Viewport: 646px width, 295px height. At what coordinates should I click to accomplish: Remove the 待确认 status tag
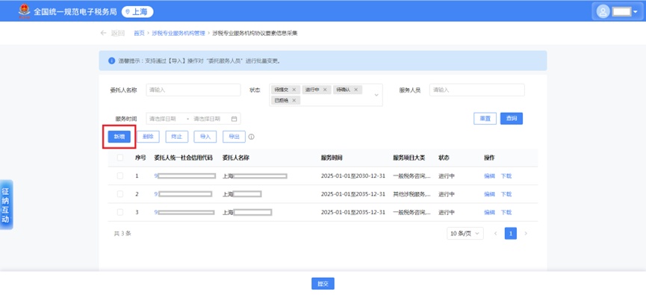click(x=355, y=90)
